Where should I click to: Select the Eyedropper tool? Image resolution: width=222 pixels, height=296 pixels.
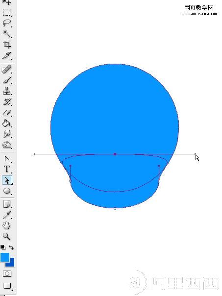coord(7,215)
